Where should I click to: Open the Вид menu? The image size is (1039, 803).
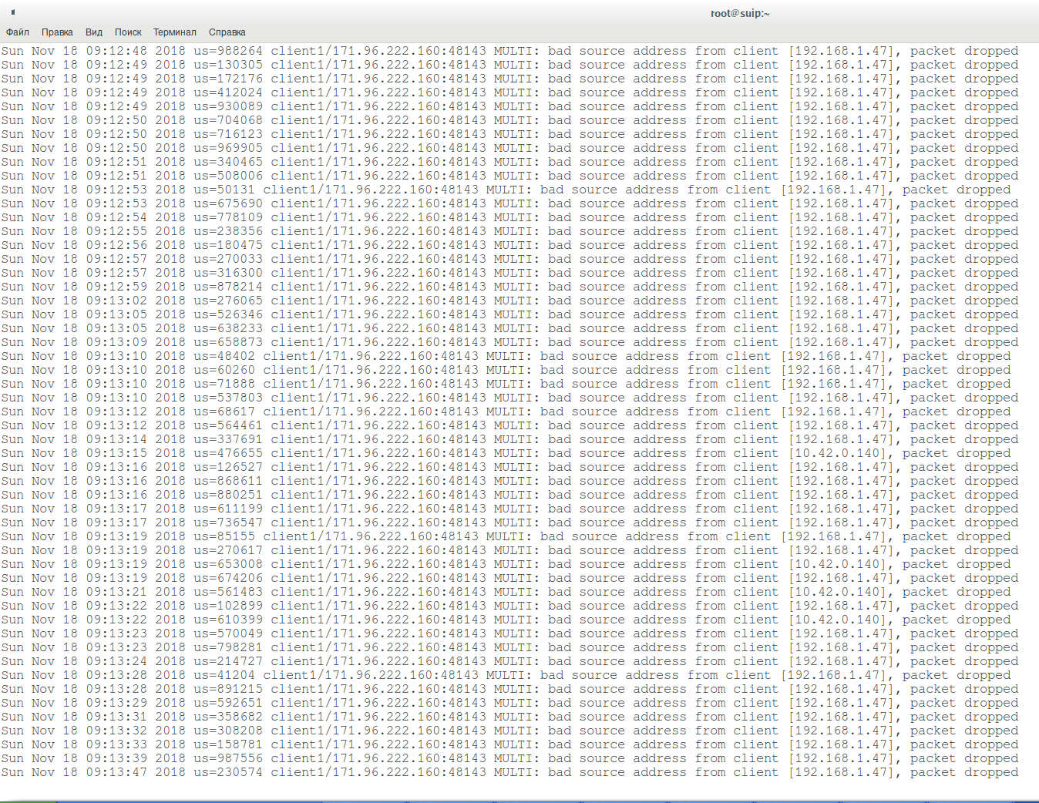click(94, 32)
